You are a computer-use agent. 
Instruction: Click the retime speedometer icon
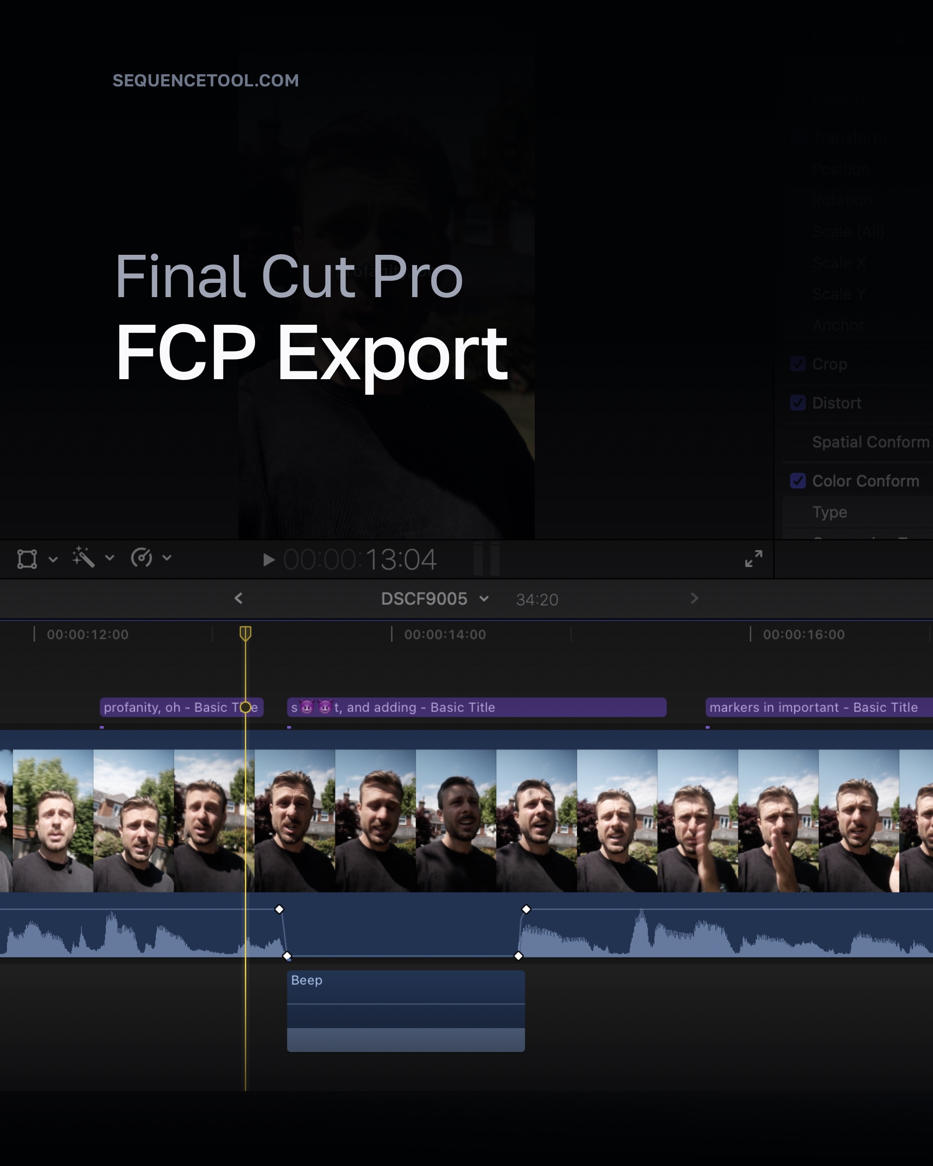coord(142,557)
